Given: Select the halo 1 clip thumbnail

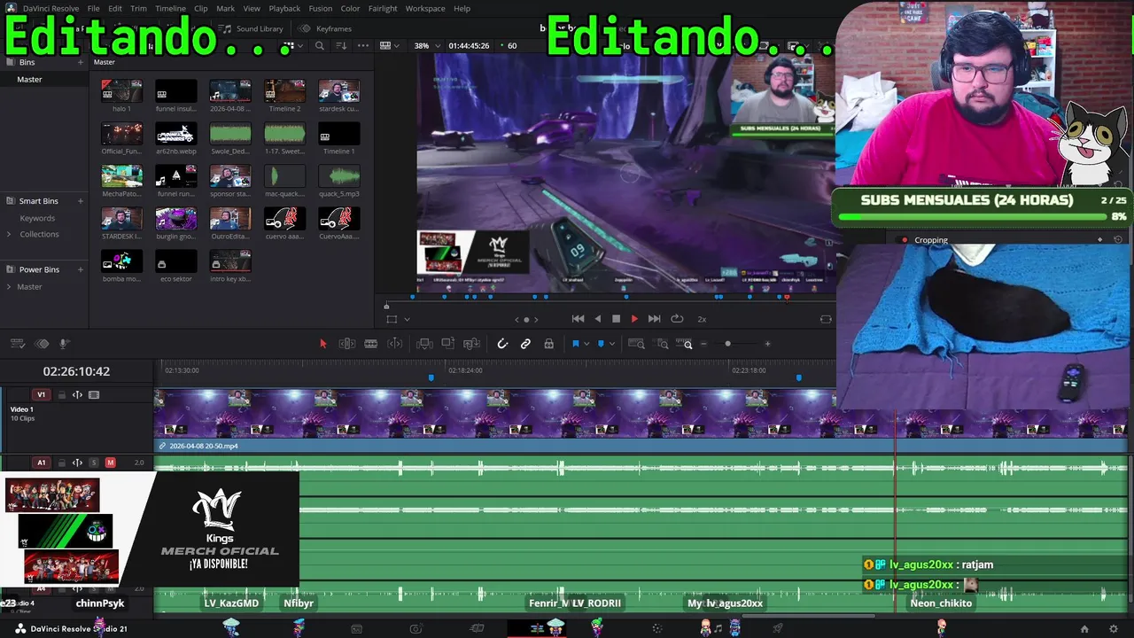Looking at the screenshot, I should (x=121, y=90).
